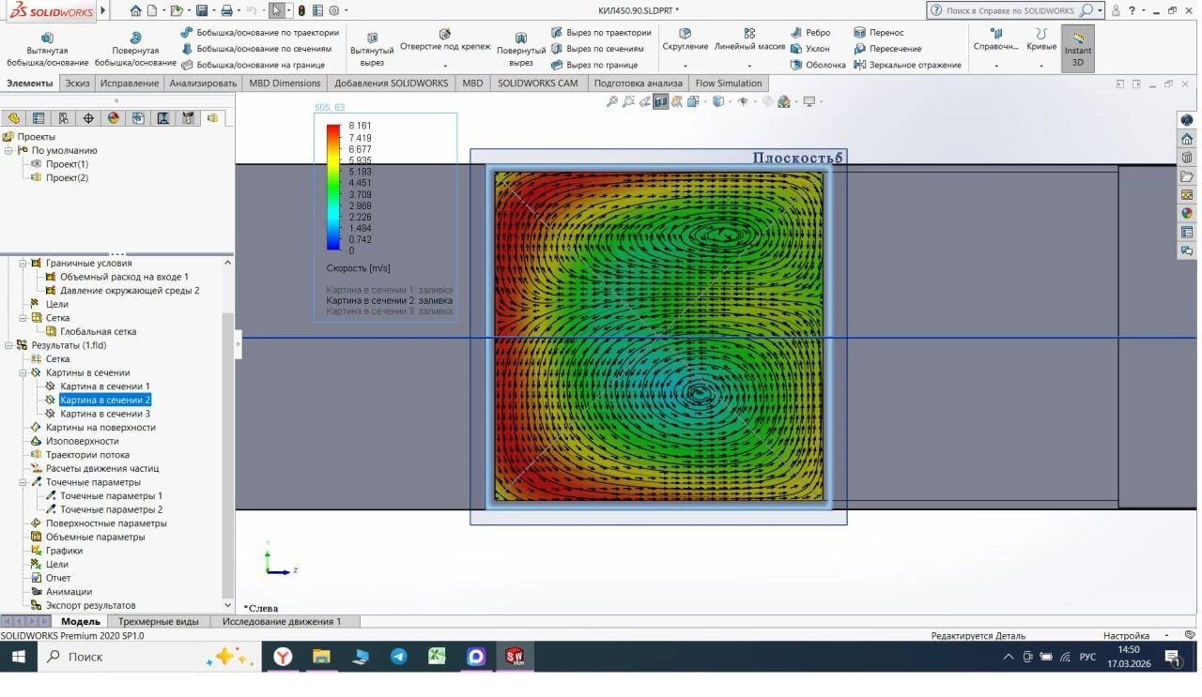Screen dimensions: 1202x697
Task: Click the Save icon in top toolbar
Action: click(x=202, y=10)
